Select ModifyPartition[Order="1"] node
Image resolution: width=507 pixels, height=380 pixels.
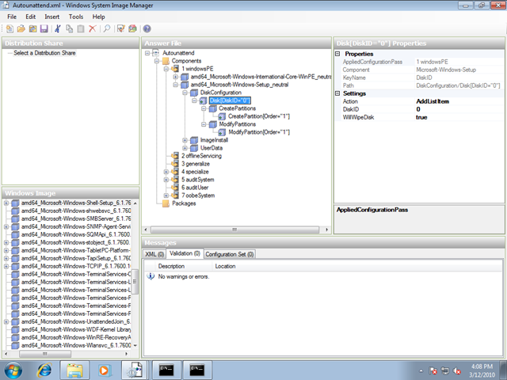point(259,132)
